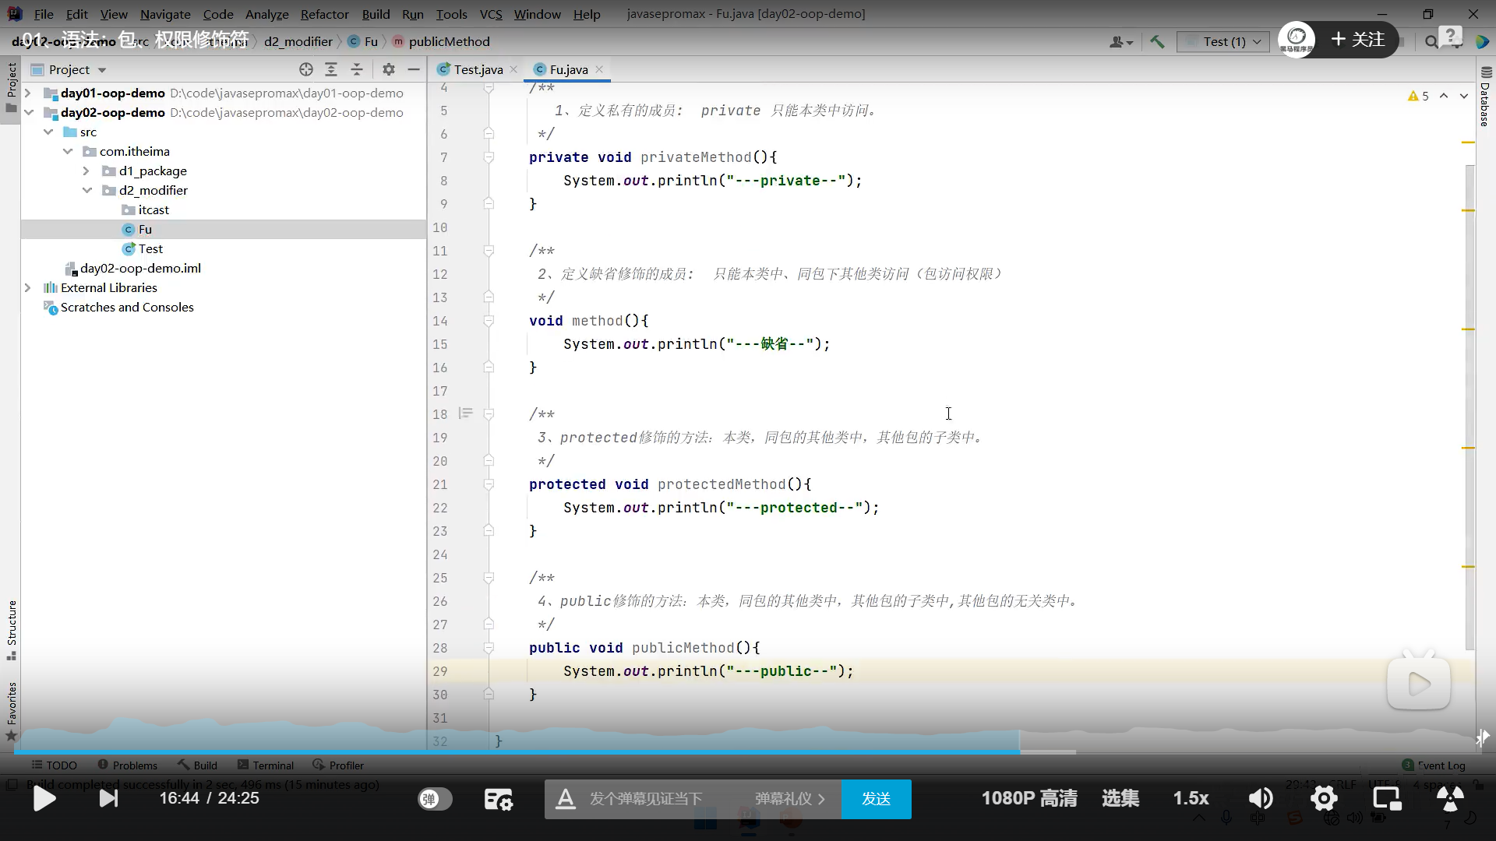Click the Locate/Select Opened File target icon

(306, 69)
